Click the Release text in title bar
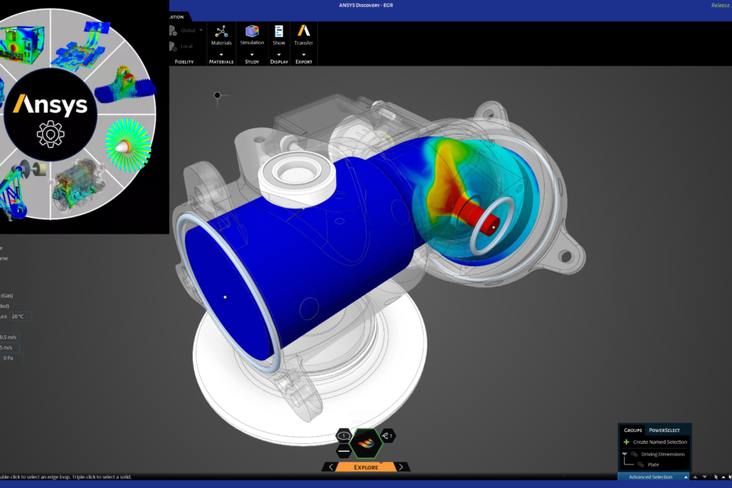Screen dimensions: 732x488 721,6
